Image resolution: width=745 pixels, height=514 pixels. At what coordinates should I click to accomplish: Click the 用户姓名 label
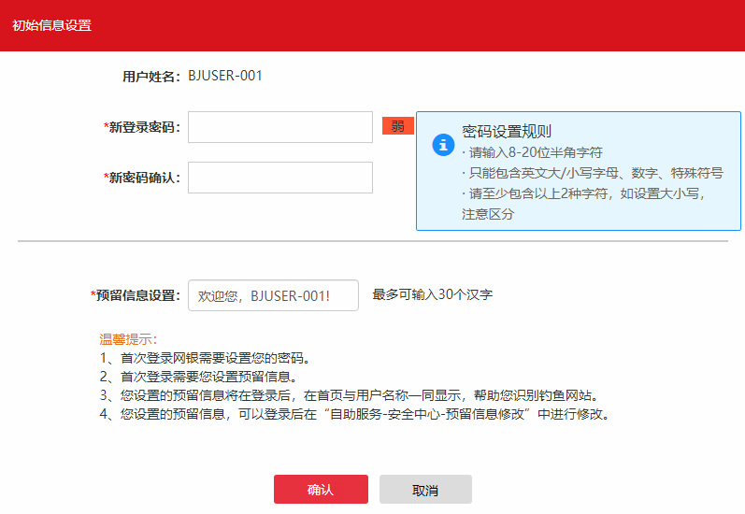pos(150,77)
